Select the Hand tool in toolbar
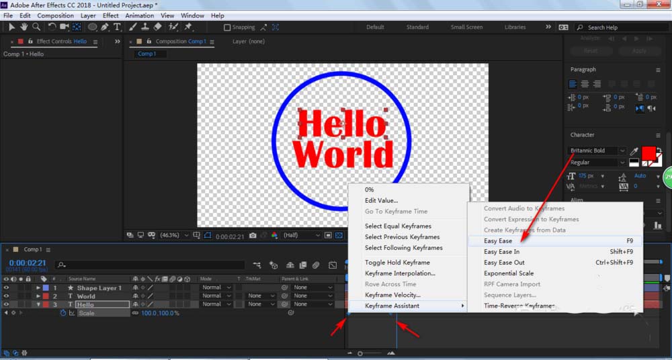This screenshot has width=672, height=360. (24, 27)
